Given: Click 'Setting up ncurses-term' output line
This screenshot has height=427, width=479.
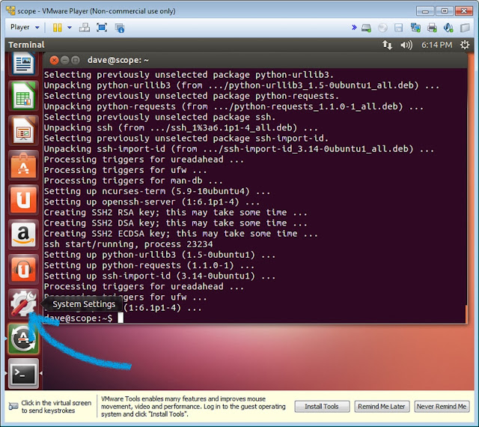Looking at the screenshot, I should [x=157, y=191].
